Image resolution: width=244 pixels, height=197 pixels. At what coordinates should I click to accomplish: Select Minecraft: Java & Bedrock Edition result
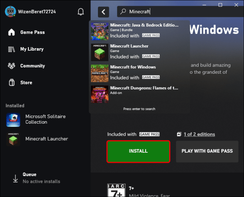pos(139,31)
